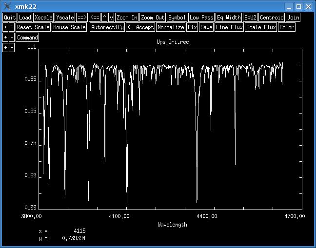Screen dimensions: 316x248
Task: Run Autorectify on the spectrum
Action: click(x=107, y=27)
